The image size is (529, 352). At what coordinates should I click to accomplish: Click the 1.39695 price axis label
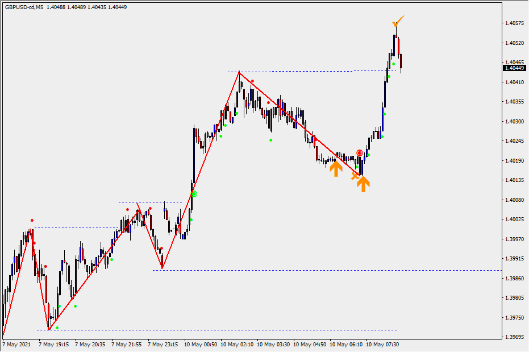(x=514, y=337)
